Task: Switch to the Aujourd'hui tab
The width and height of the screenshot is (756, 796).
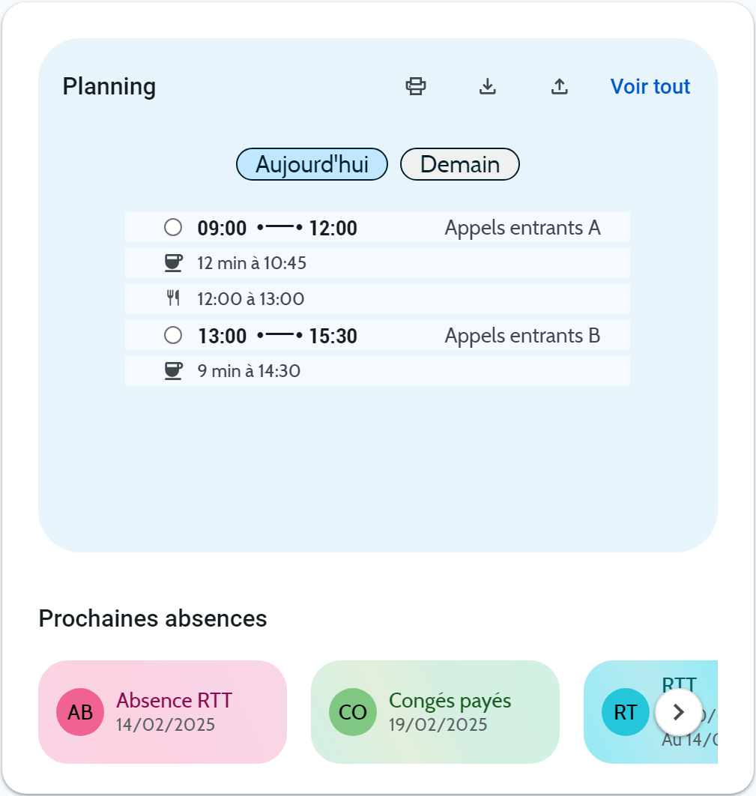Action: pyautogui.click(x=312, y=164)
